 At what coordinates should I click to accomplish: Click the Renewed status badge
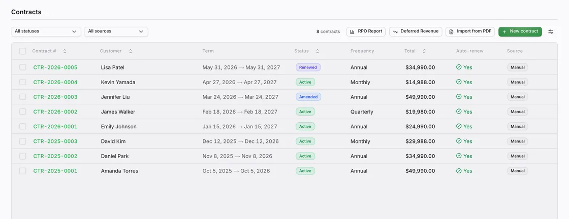[x=308, y=67]
